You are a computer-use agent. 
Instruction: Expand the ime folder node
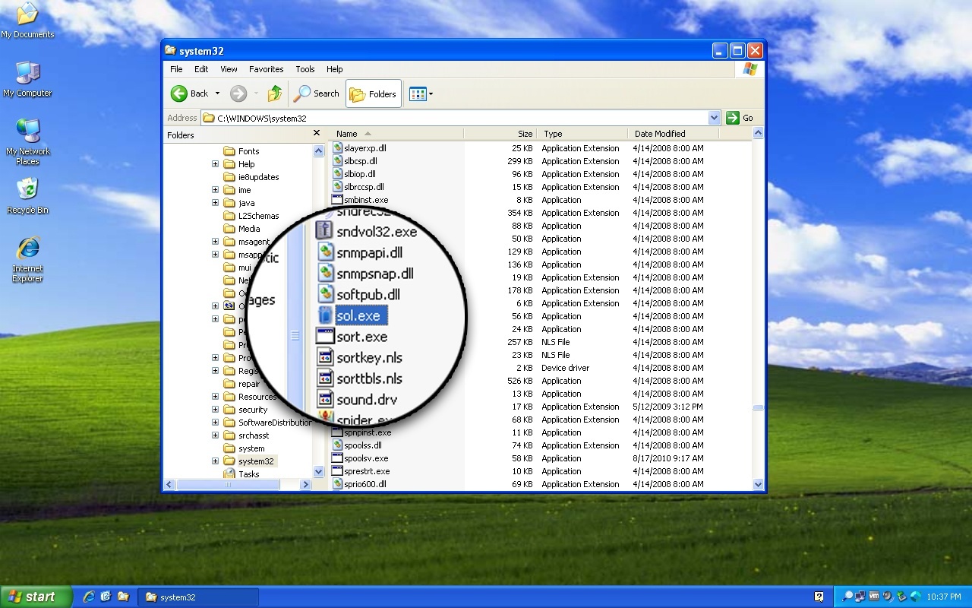[215, 190]
